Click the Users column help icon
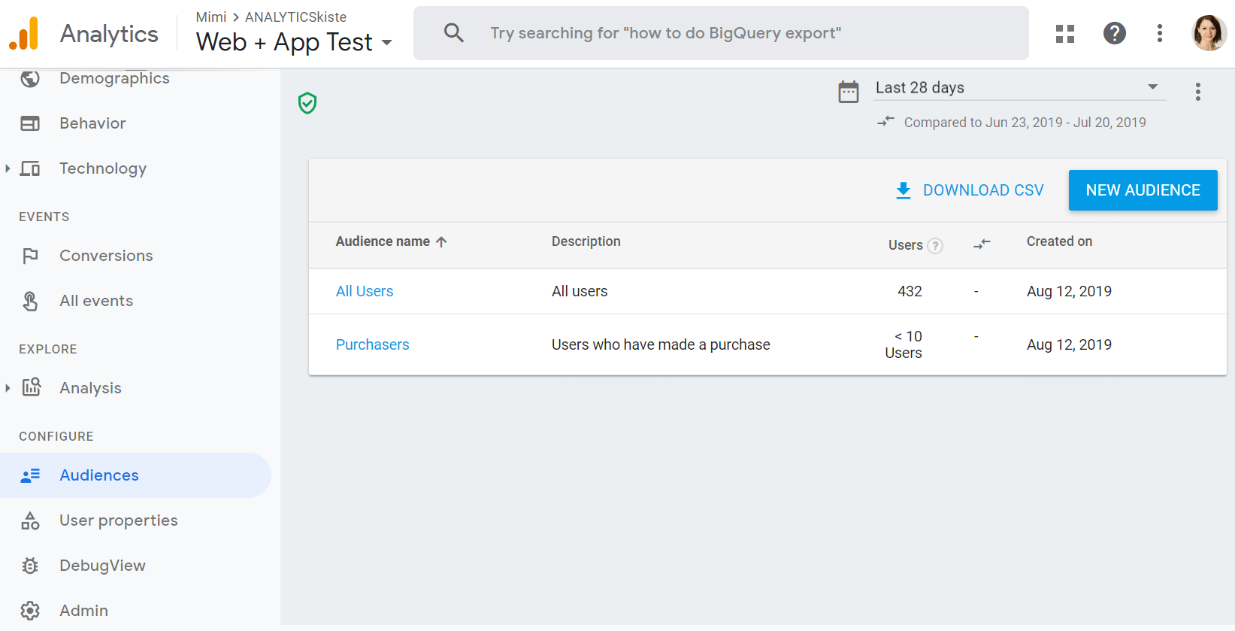The image size is (1235, 631). (934, 246)
